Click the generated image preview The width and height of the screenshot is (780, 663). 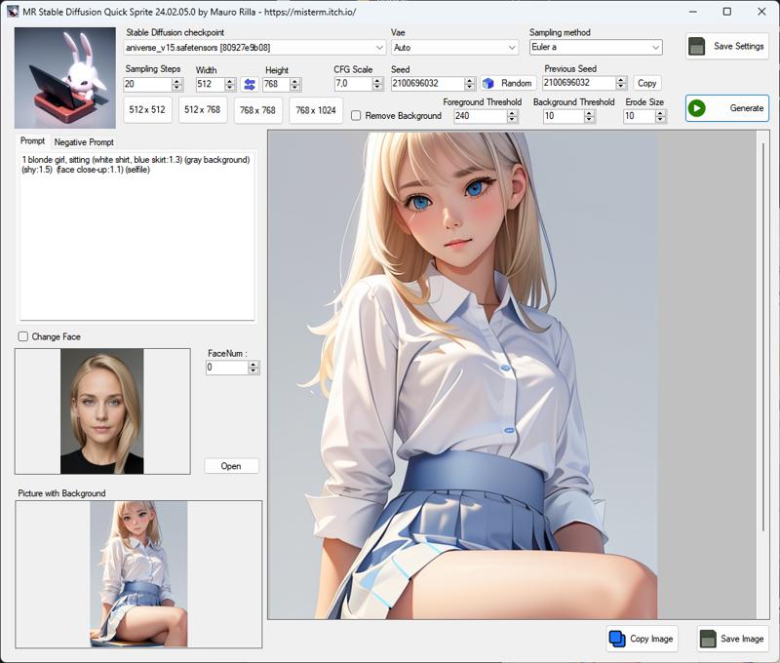(462, 375)
